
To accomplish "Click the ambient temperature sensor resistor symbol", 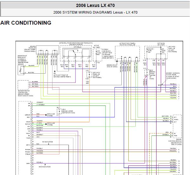I will [x=21, y=70].
